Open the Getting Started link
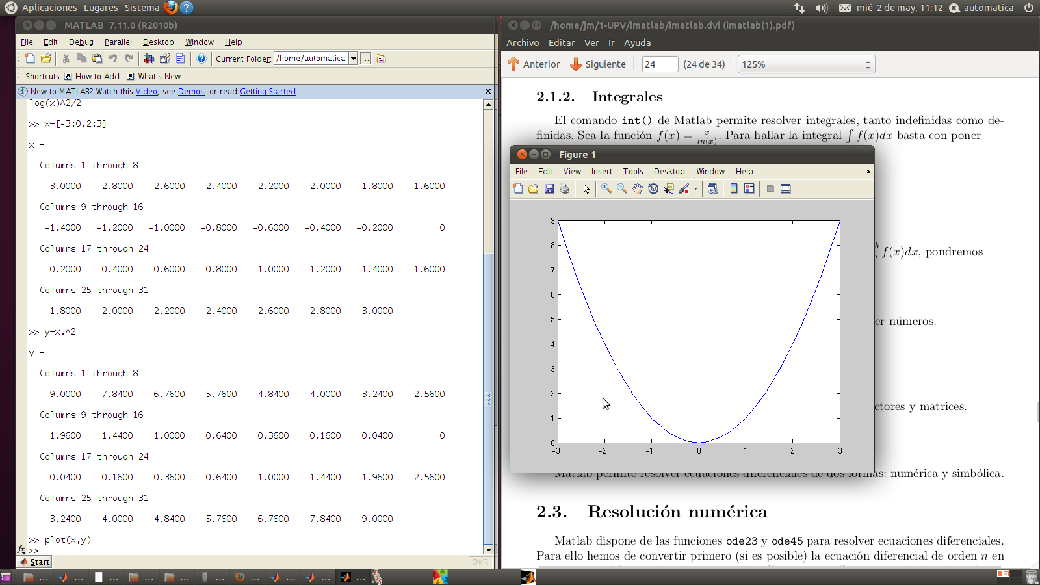Viewport: 1040px width, 585px height. (268, 91)
